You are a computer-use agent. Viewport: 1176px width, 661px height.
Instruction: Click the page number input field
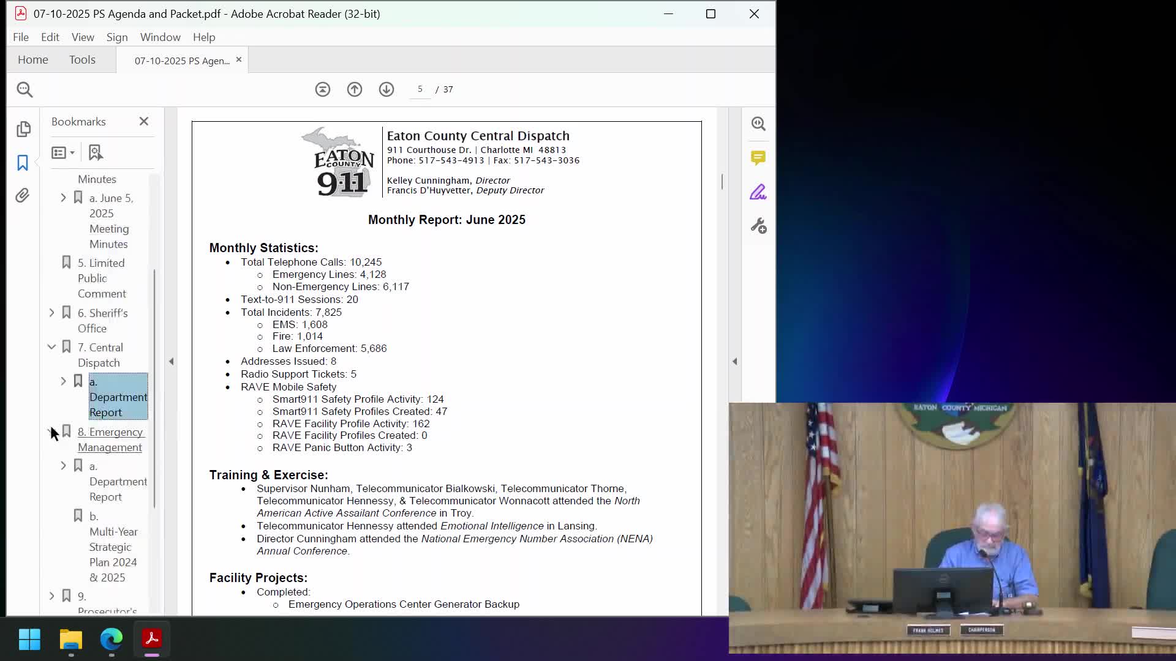pyautogui.click(x=420, y=89)
